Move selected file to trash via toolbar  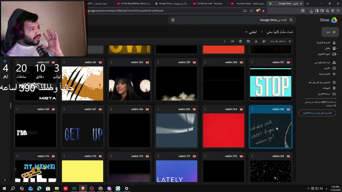click(x=240, y=41)
